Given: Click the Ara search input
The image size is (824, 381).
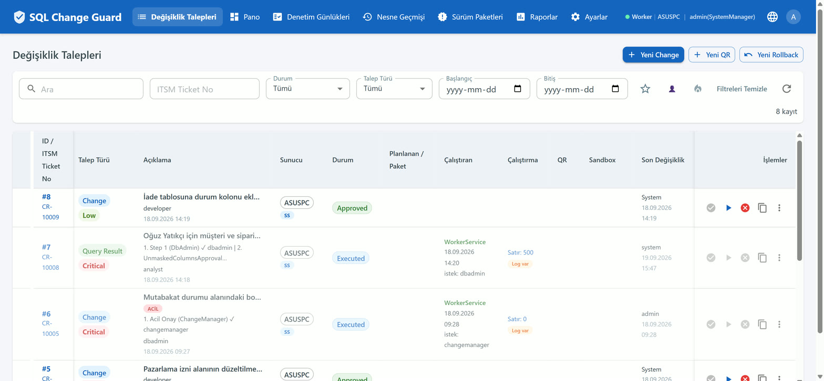Looking at the screenshot, I should [x=81, y=89].
